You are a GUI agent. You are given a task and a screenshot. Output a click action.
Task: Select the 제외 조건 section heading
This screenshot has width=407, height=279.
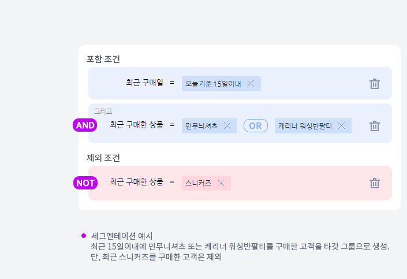pyautogui.click(x=103, y=158)
